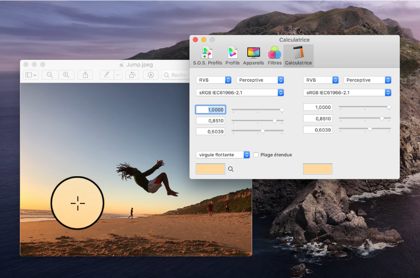Open the Appareils pane
Screen dimensions: 420x278
pos(254,56)
